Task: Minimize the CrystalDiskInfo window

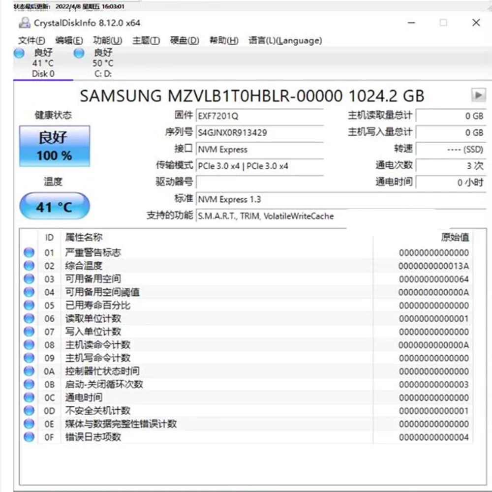Action: [x=411, y=23]
